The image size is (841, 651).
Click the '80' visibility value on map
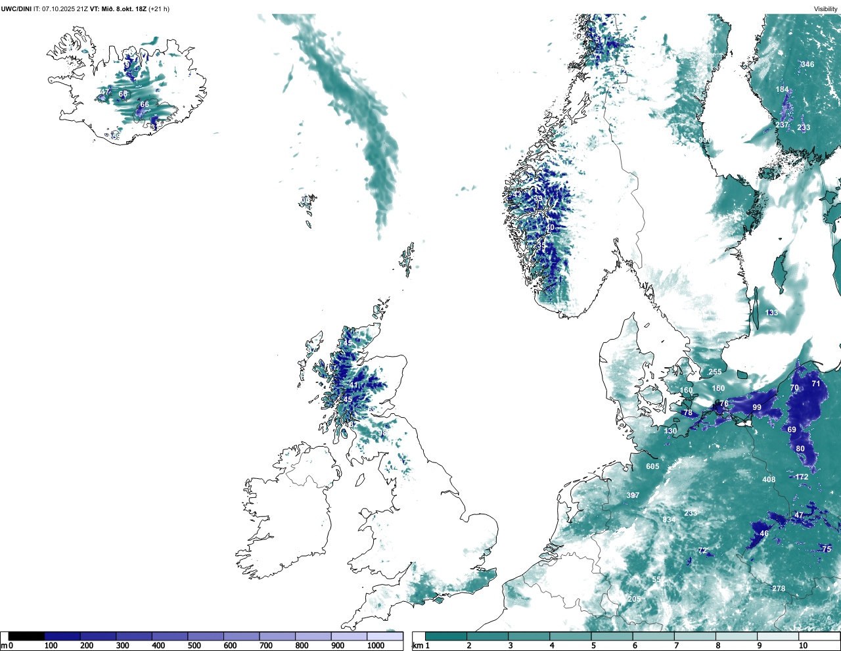click(800, 449)
